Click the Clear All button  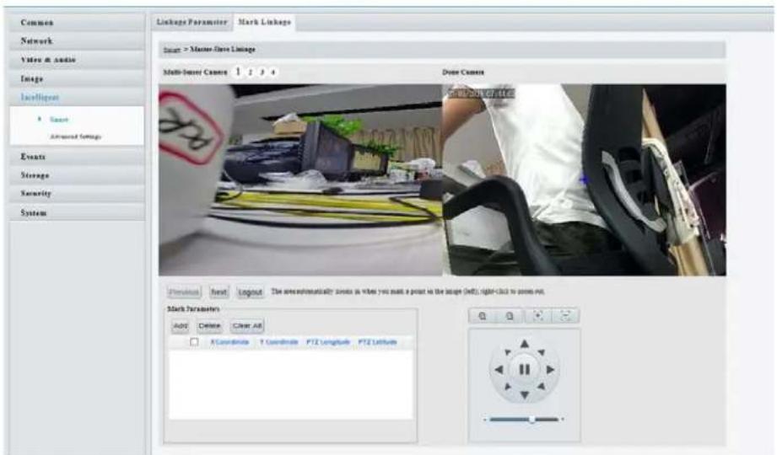point(247,326)
